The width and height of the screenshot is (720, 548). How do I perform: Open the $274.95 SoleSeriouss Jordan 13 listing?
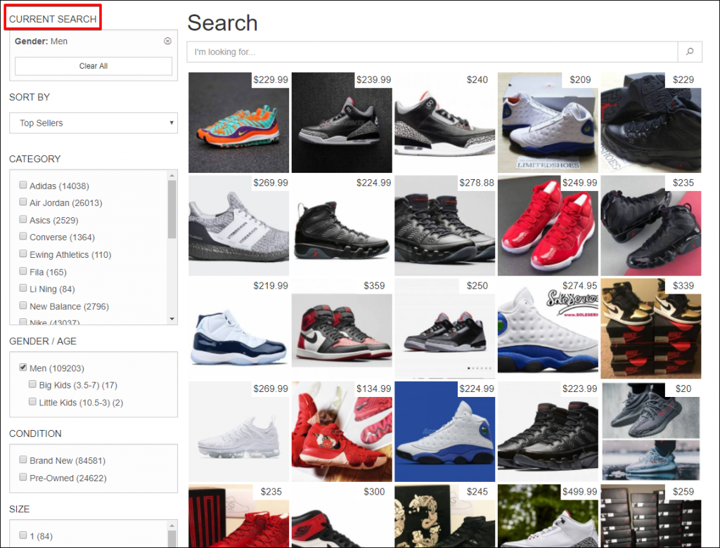(548, 329)
